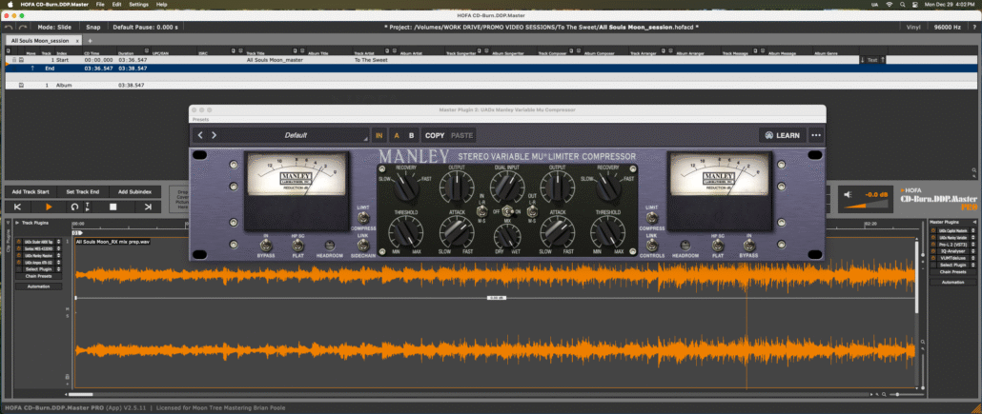Toggle the plugin IN power button
The image size is (982, 414).
pyautogui.click(x=379, y=135)
